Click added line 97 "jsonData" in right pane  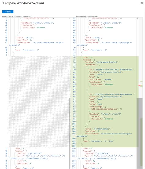[105, 114]
